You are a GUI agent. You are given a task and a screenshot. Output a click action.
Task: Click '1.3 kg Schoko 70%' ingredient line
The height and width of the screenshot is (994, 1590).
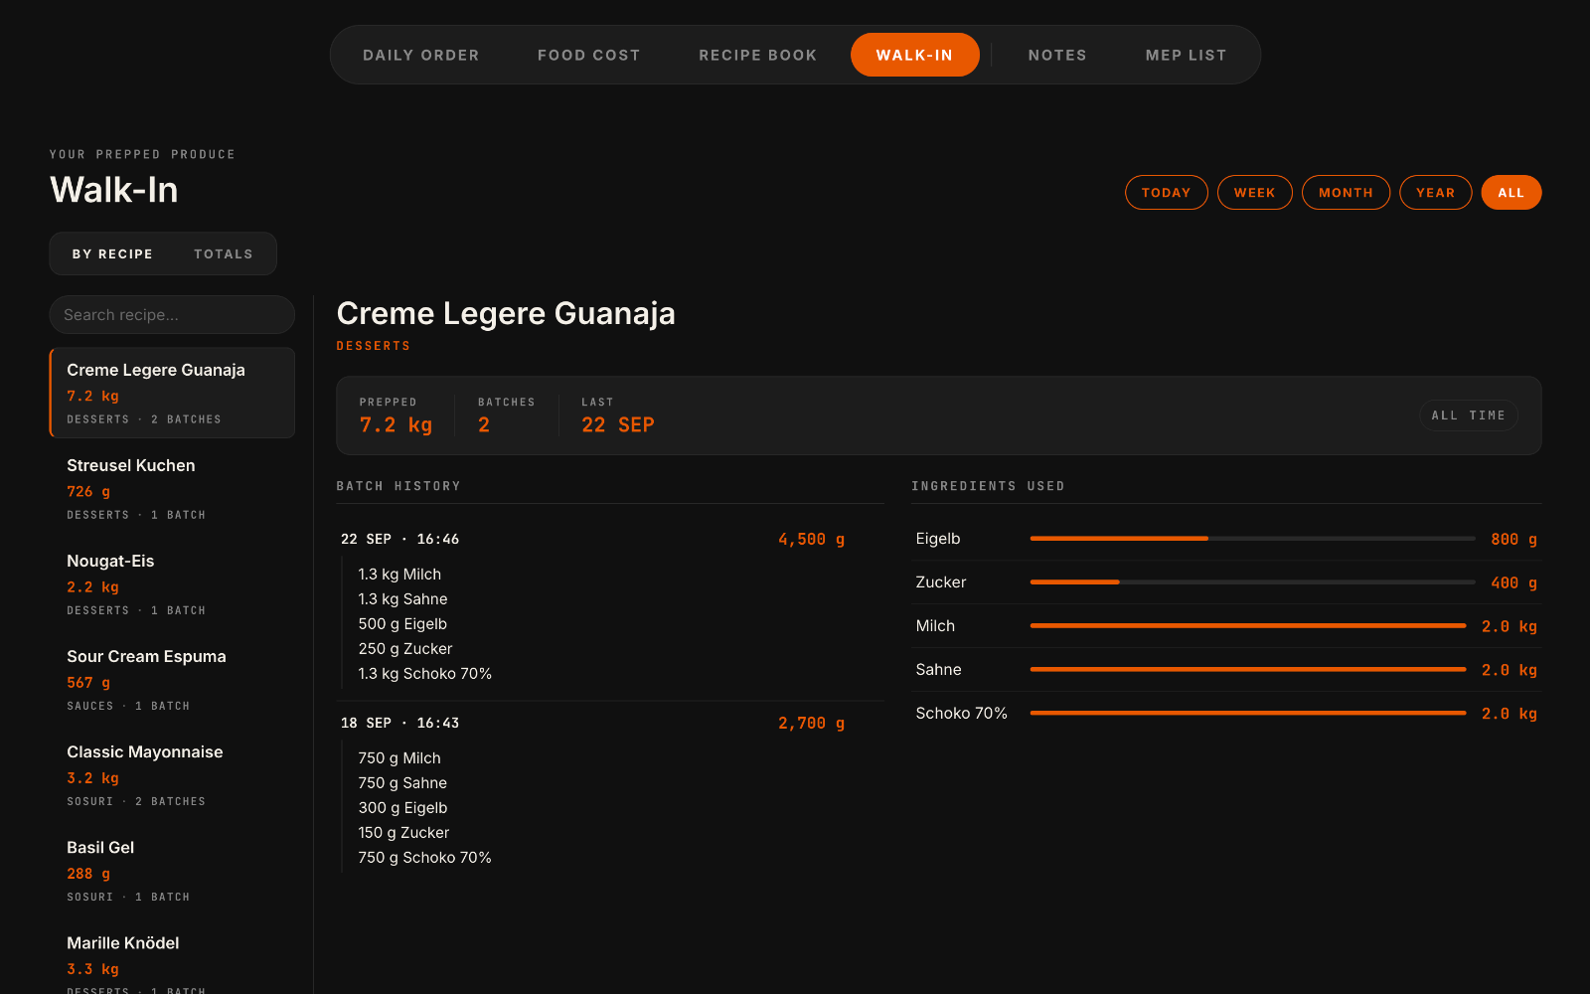[x=425, y=674]
